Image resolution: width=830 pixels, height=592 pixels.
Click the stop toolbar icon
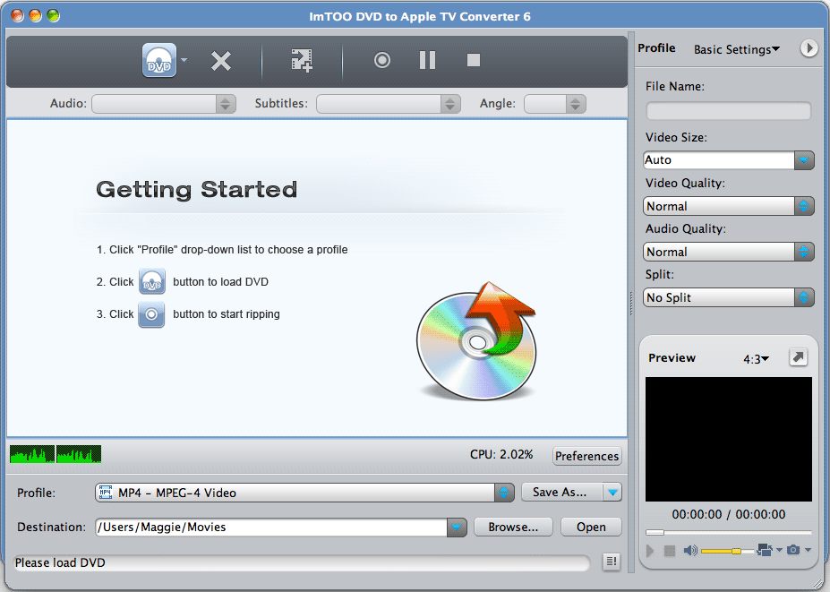tap(472, 60)
